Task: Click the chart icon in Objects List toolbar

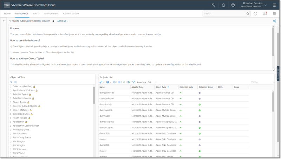Action: [x=124, y=82]
